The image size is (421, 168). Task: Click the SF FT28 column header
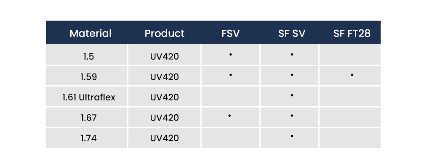352,34
